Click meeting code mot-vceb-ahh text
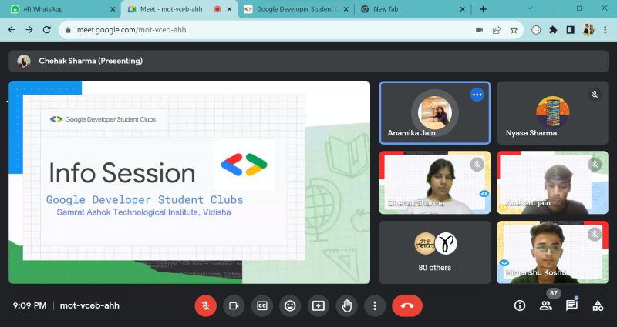Image resolution: width=617 pixels, height=327 pixels. click(x=89, y=305)
